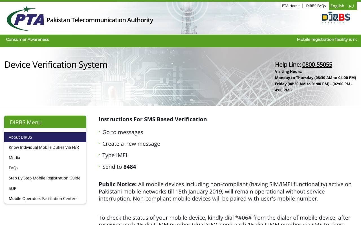Click Pakistan Telecommunication Authority title text
Image resolution: width=361 pixels, height=225 pixels.
[100, 20]
